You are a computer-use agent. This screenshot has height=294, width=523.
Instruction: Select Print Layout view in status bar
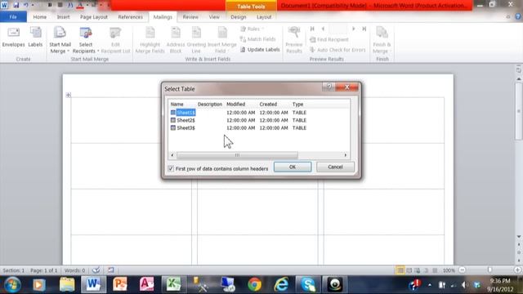click(x=400, y=270)
